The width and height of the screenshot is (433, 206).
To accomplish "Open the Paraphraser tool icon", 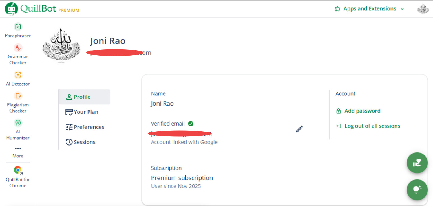I will (x=18, y=27).
